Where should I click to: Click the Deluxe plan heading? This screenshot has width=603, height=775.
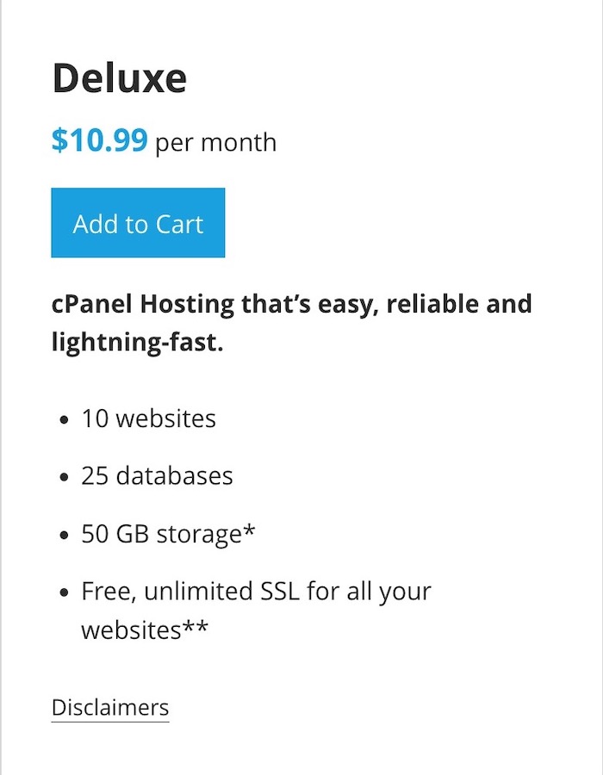coord(120,79)
